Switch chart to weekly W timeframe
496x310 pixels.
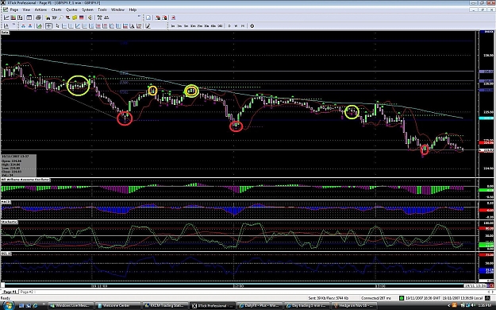(236, 26)
